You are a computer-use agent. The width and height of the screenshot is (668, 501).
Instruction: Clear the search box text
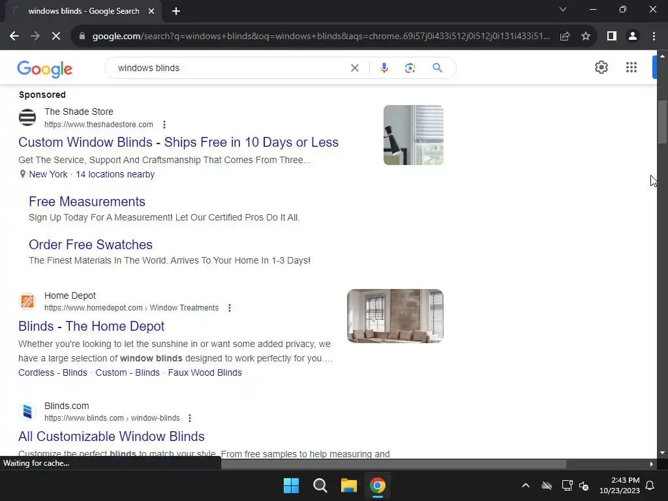click(354, 68)
